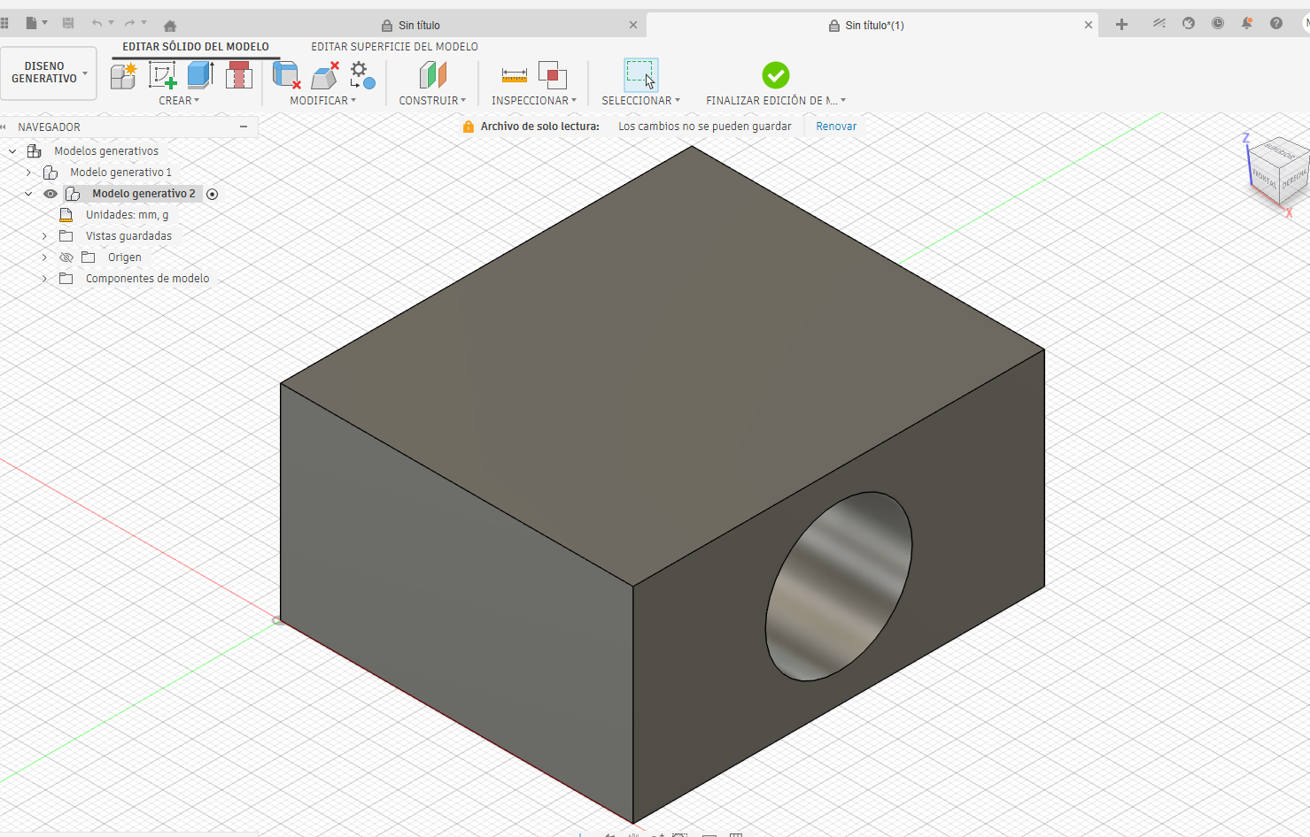Screen dimensions: 1310x837
Task: Toggle the activate radio next to Modelo generativo 2
Action: (212, 194)
